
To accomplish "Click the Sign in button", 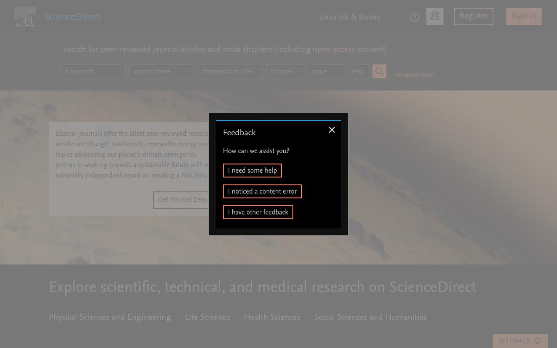I will click(524, 17).
